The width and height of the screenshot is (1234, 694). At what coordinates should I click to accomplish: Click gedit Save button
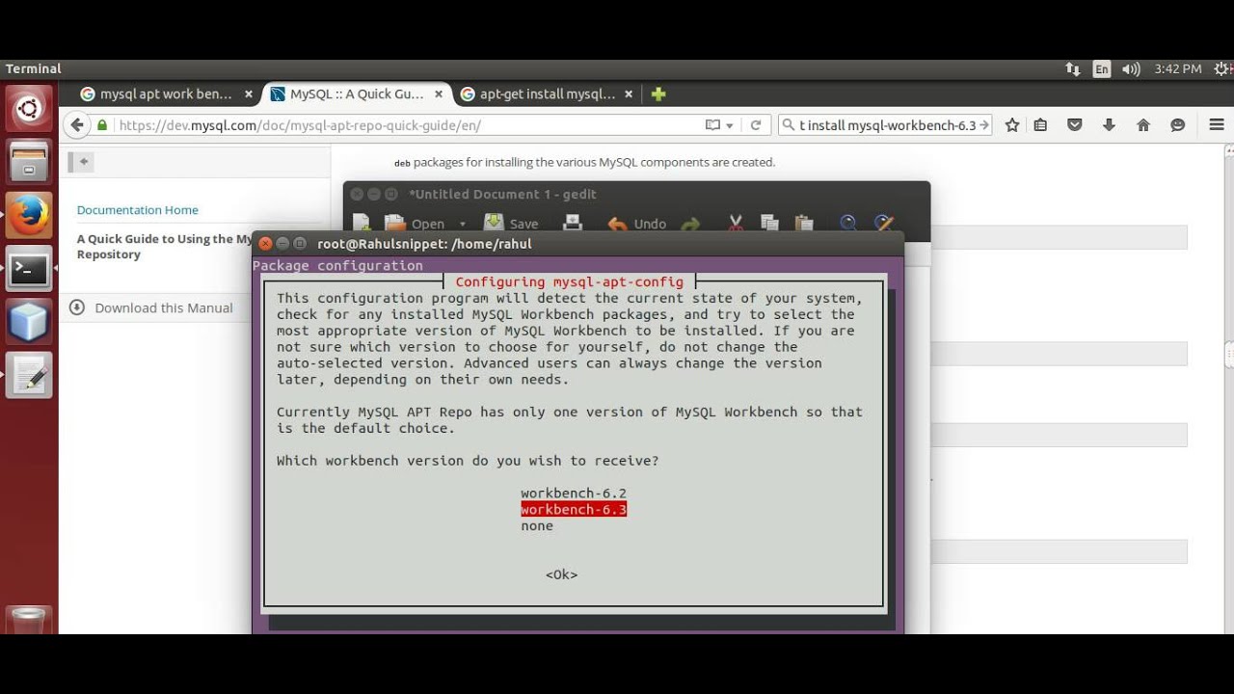(x=512, y=224)
